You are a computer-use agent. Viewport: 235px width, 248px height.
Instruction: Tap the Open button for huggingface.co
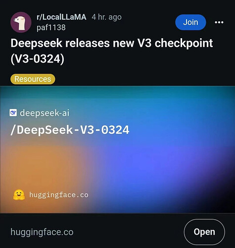tap(204, 232)
